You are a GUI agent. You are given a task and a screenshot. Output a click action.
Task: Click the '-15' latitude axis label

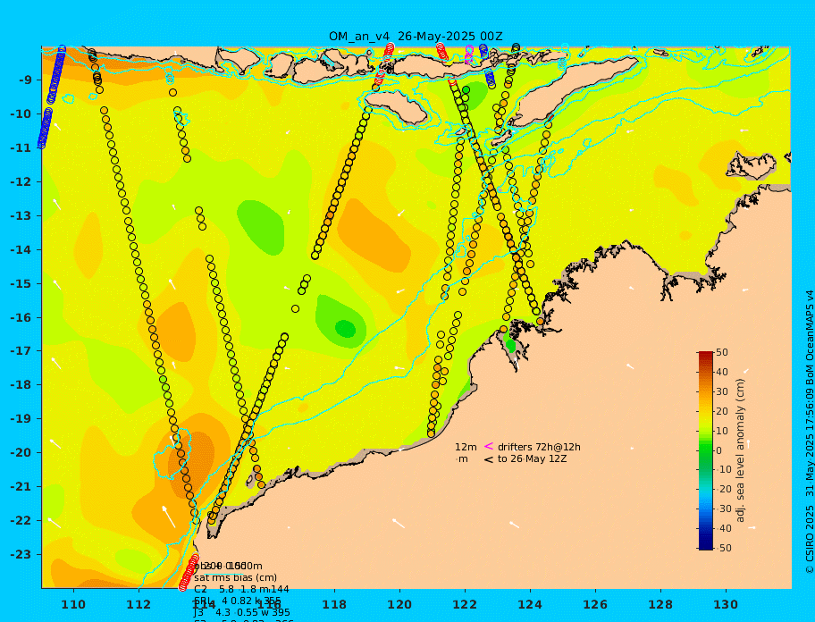tap(21, 283)
